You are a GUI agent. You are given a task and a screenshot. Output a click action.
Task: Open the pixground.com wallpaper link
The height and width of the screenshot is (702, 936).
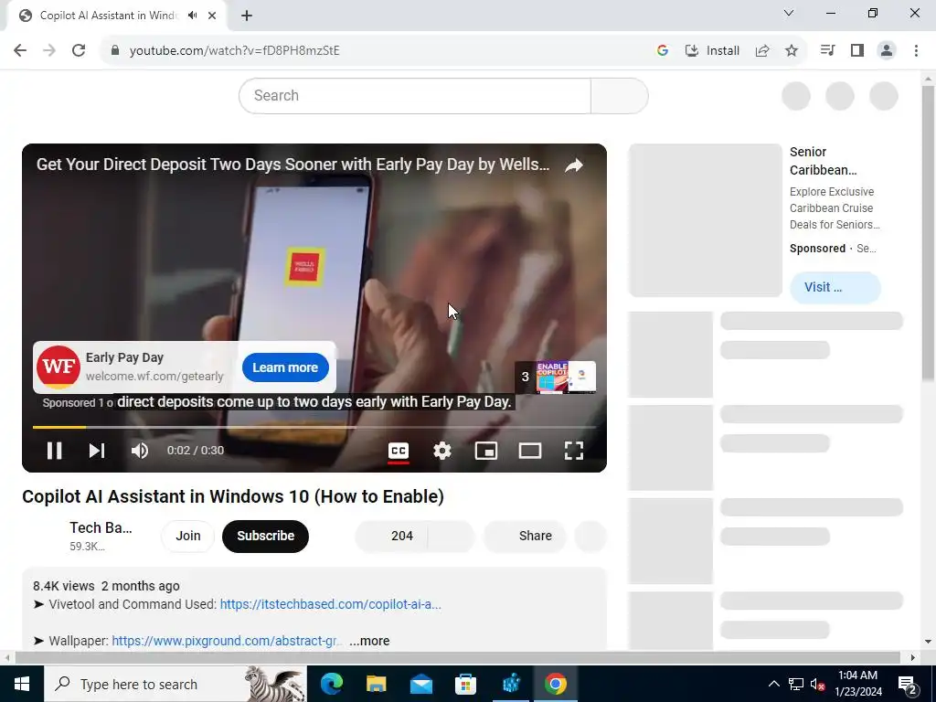click(x=228, y=641)
